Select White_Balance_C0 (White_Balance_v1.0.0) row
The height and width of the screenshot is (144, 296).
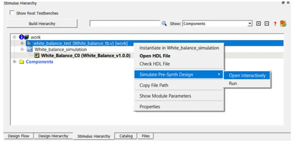click(x=86, y=56)
